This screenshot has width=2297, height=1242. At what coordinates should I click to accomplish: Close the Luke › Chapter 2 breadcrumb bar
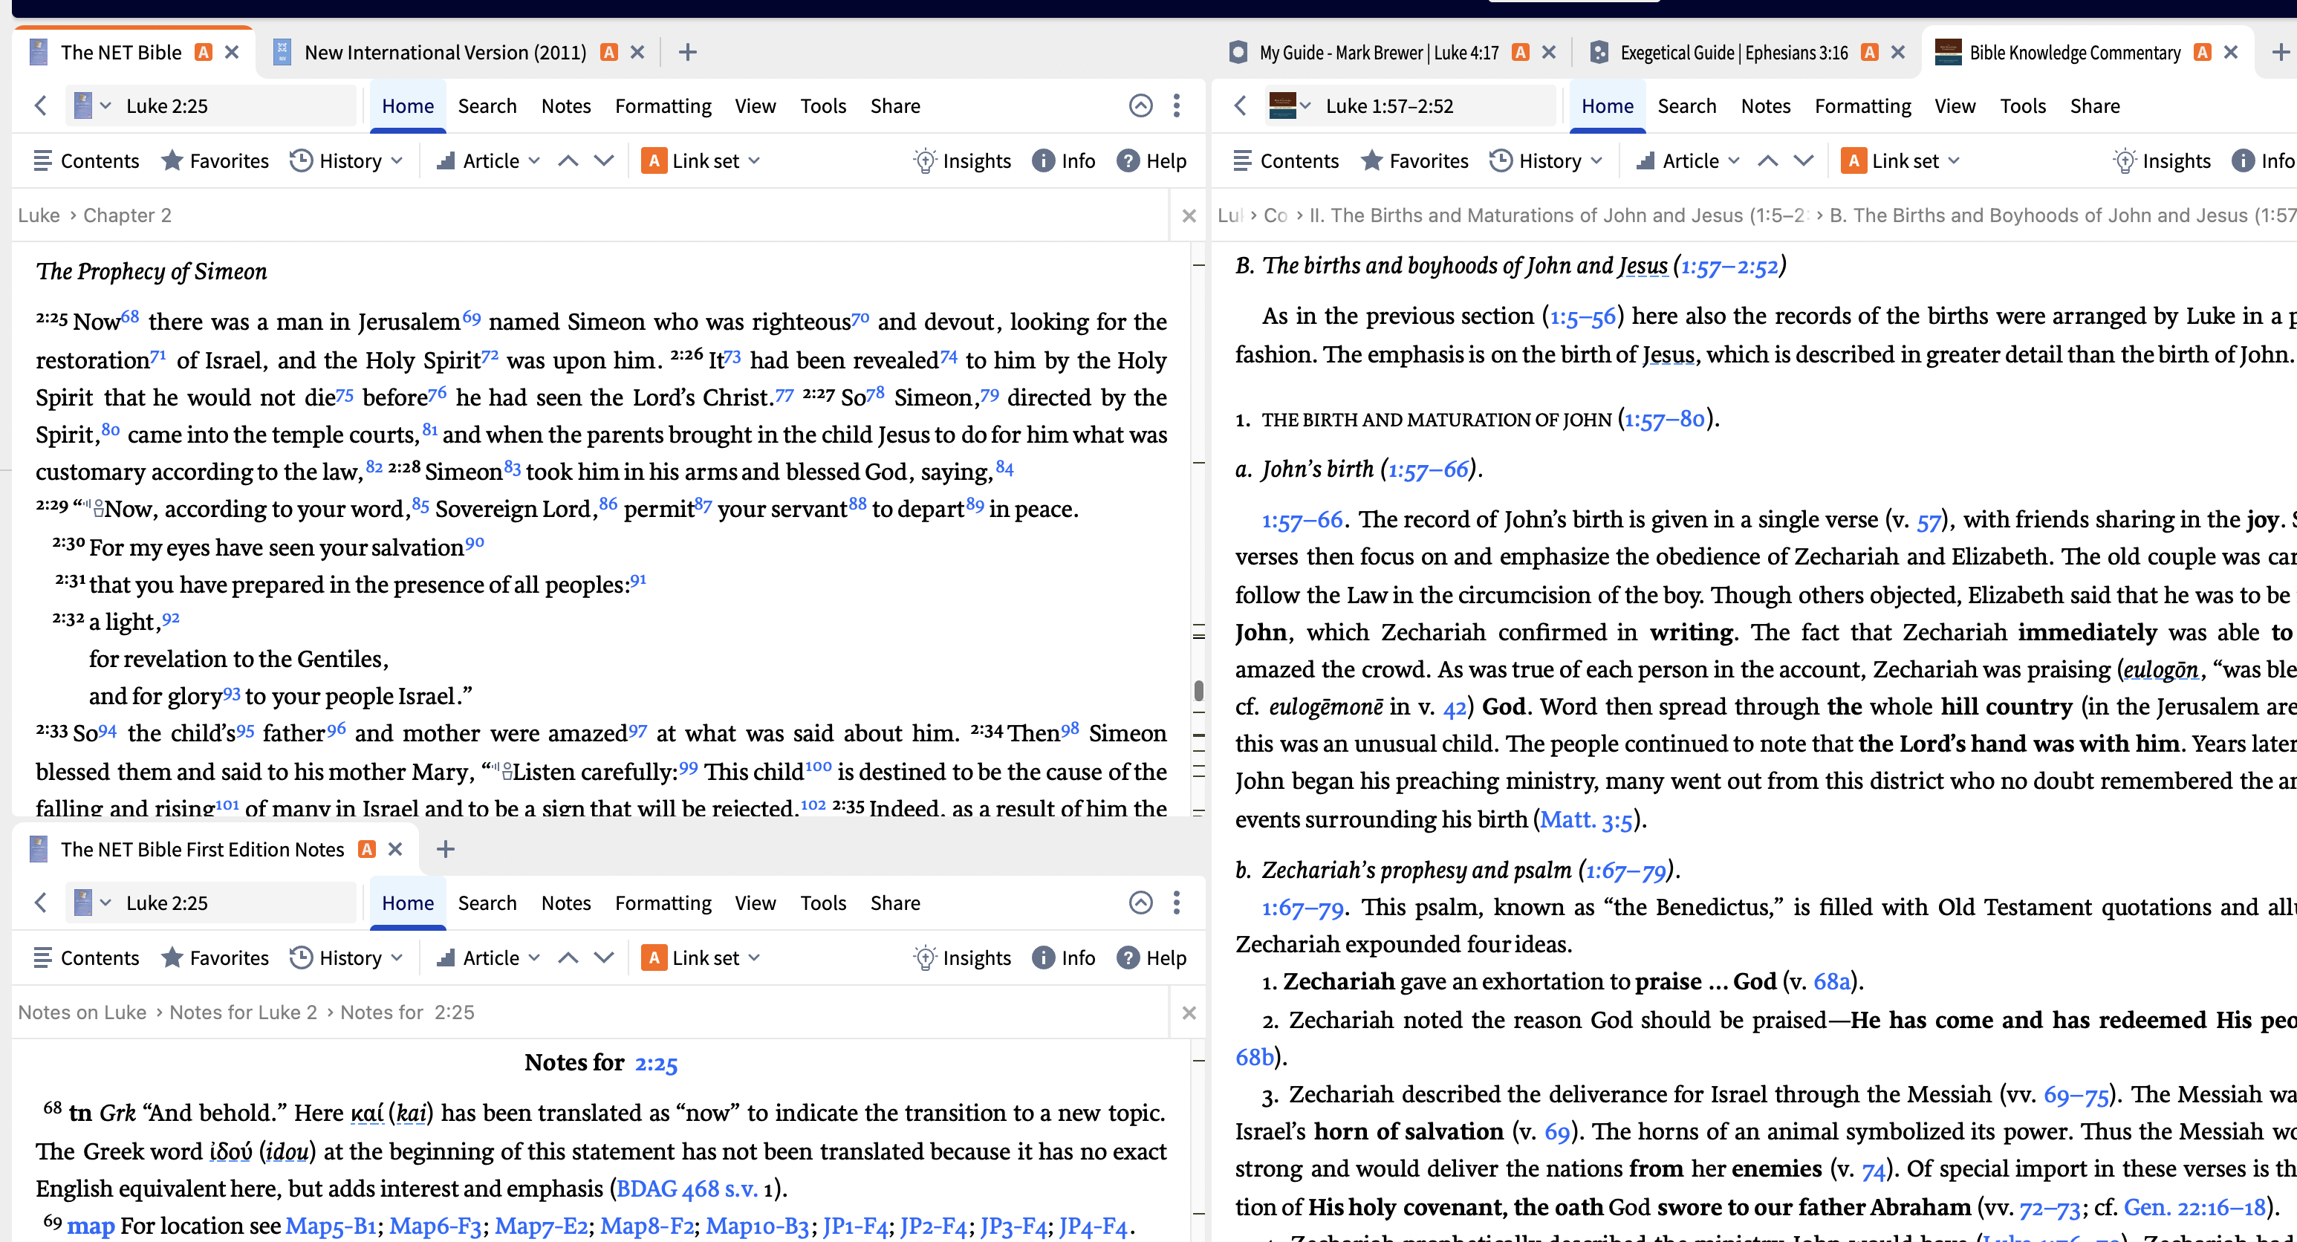1189,215
